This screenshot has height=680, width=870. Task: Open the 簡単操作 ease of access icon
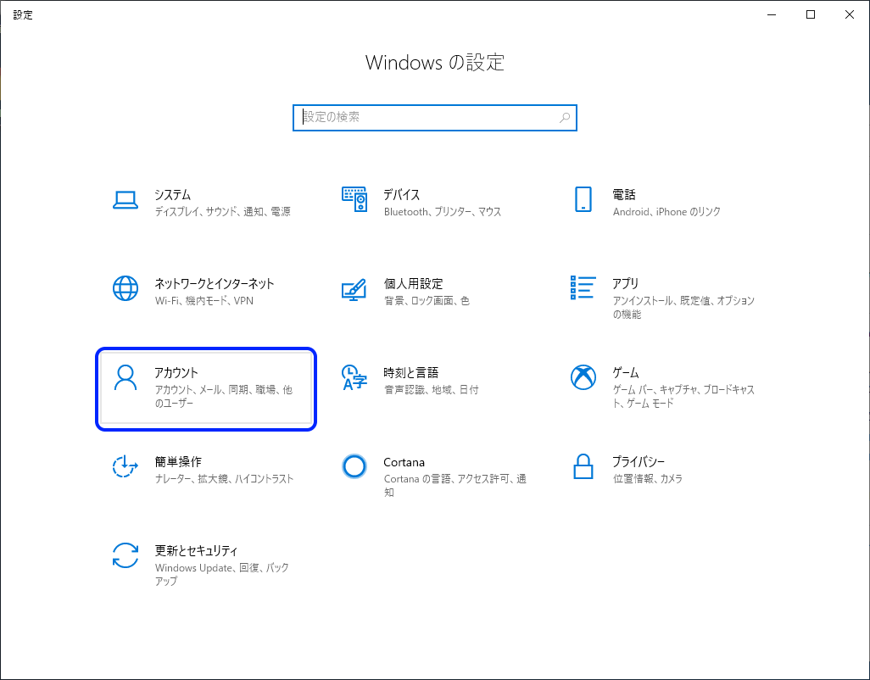(125, 466)
